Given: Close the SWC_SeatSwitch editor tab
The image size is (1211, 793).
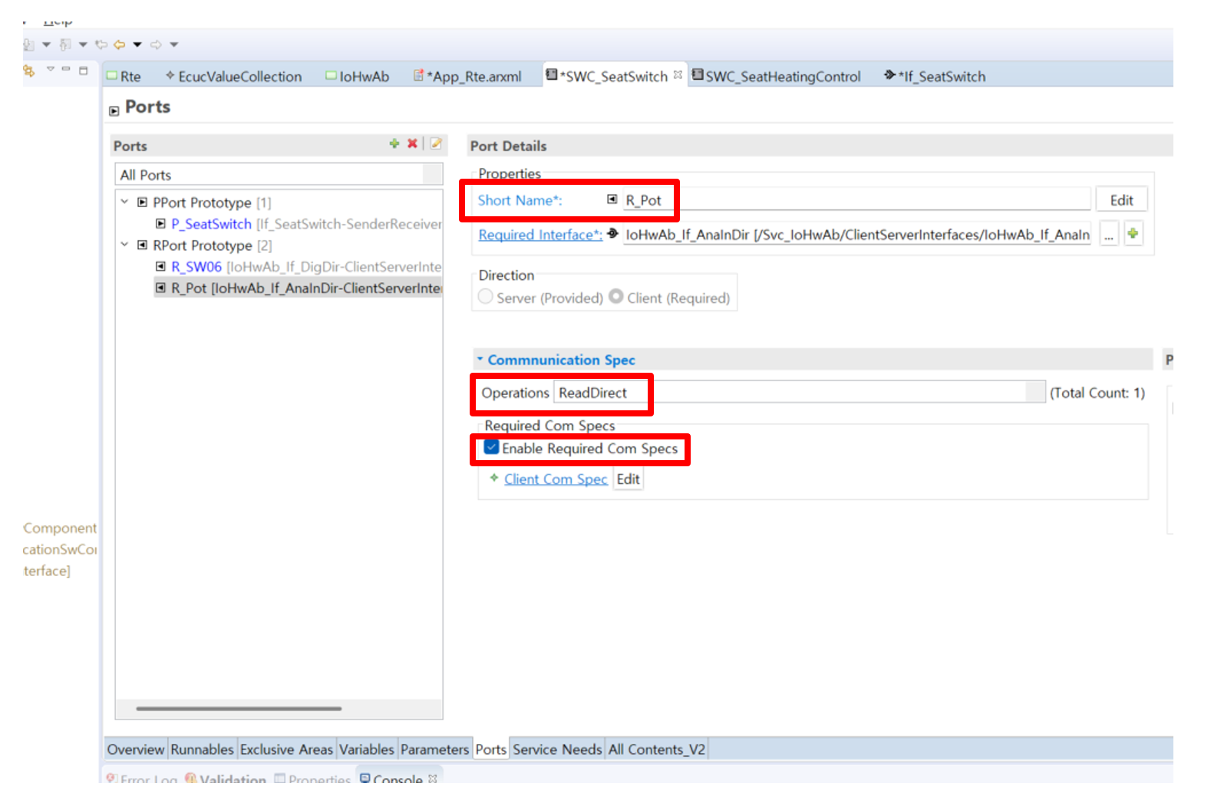Looking at the screenshot, I should (678, 75).
